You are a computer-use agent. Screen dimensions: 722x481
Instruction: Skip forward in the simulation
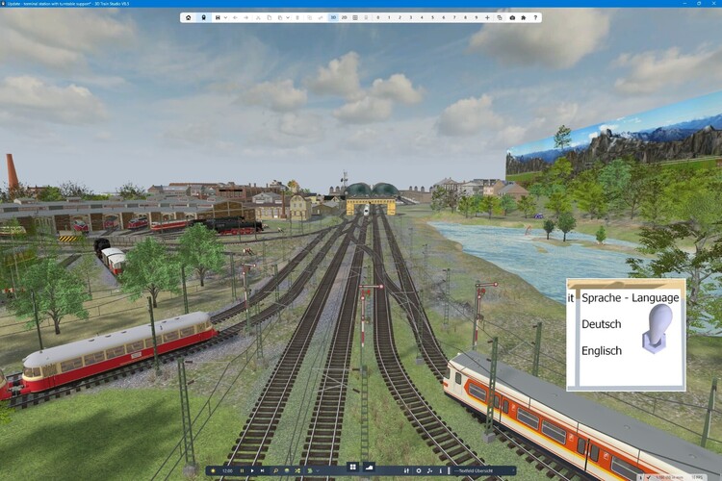point(263,470)
